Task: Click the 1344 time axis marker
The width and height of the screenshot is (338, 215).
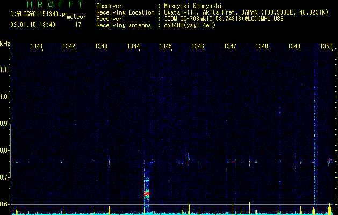Action: click(x=133, y=46)
